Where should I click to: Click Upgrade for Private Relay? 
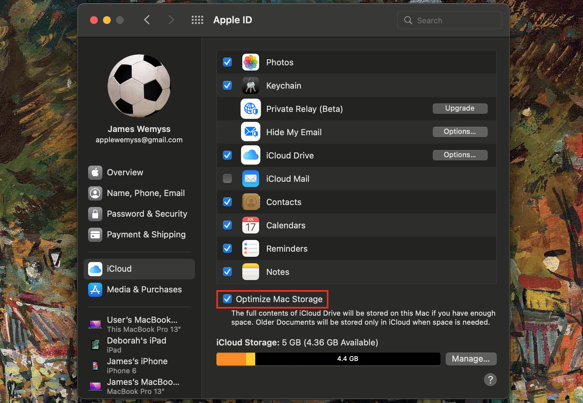460,108
